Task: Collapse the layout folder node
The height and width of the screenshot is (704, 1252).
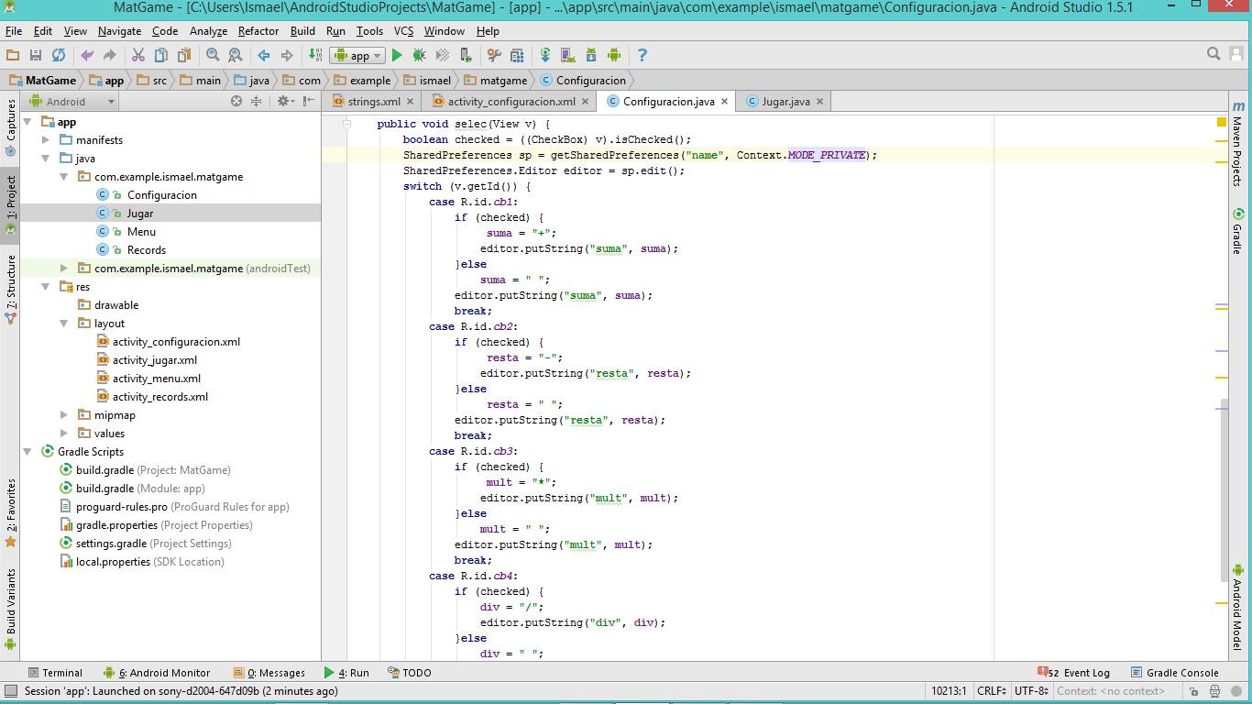Action: coord(64,323)
